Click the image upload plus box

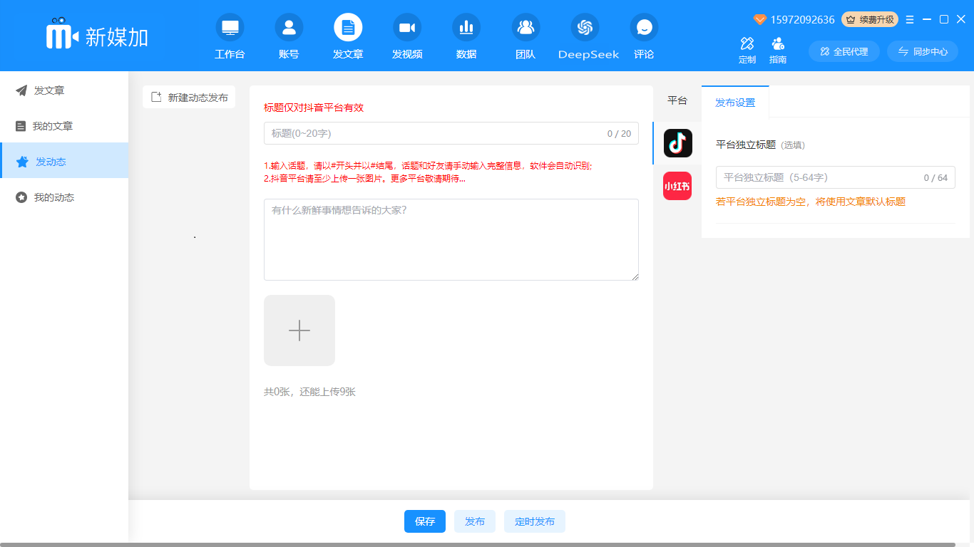click(299, 330)
